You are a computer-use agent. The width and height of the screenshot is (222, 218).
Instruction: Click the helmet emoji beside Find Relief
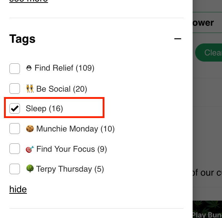coord(29,68)
